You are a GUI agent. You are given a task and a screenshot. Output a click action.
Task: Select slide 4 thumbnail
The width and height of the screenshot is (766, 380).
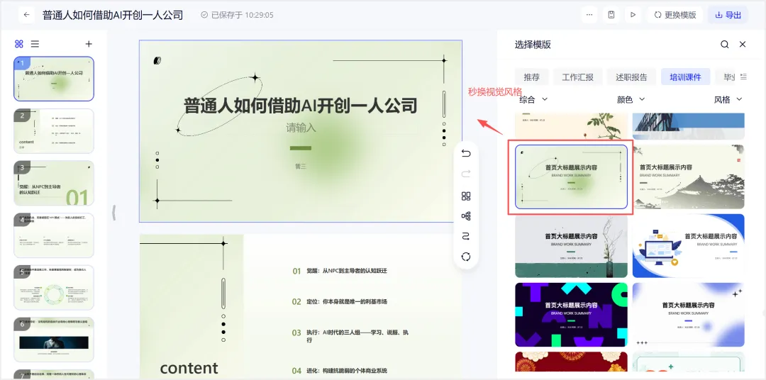click(54, 235)
